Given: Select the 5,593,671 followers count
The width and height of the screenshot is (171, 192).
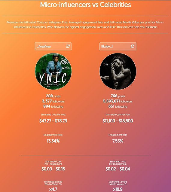Looking at the screenshot, I should click(118, 101).
